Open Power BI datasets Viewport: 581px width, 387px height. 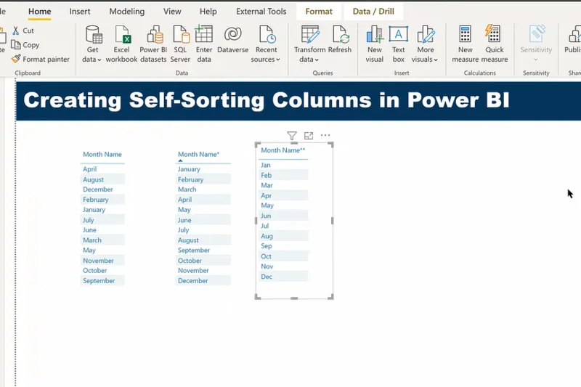coord(153,44)
